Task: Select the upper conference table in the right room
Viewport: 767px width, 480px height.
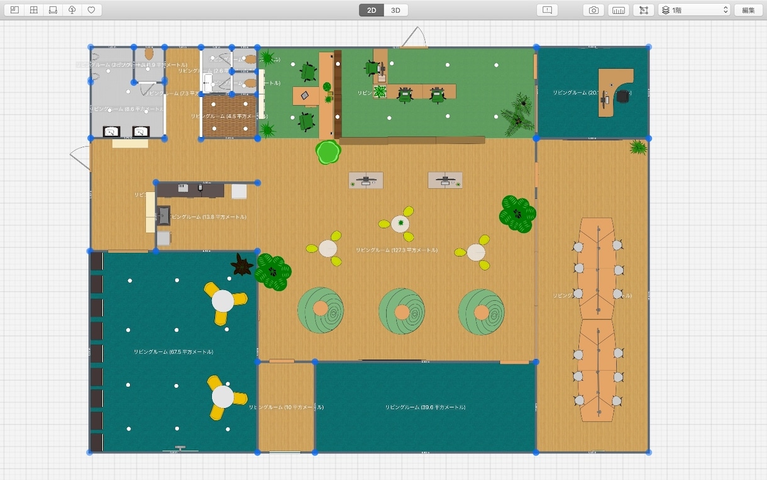Action: pyautogui.click(x=596, y=269)
